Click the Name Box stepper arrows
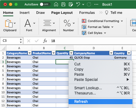 coord(21,41)
